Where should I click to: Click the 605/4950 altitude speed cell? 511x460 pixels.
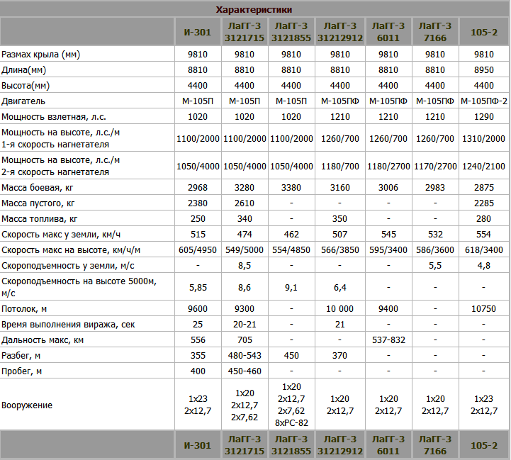(x=198, y=250)
